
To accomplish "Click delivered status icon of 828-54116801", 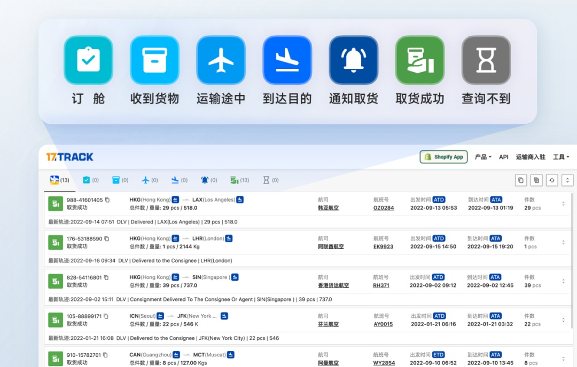I will pos(56,281).
